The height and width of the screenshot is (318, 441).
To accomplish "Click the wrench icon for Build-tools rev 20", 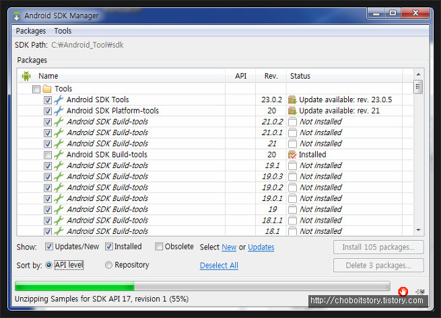I will tap(59, 155).
